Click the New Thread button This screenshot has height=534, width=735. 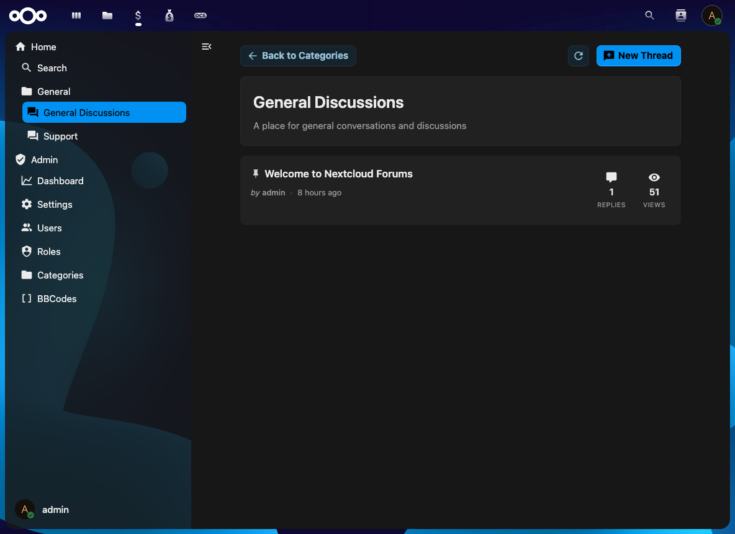tap(638, 56)
